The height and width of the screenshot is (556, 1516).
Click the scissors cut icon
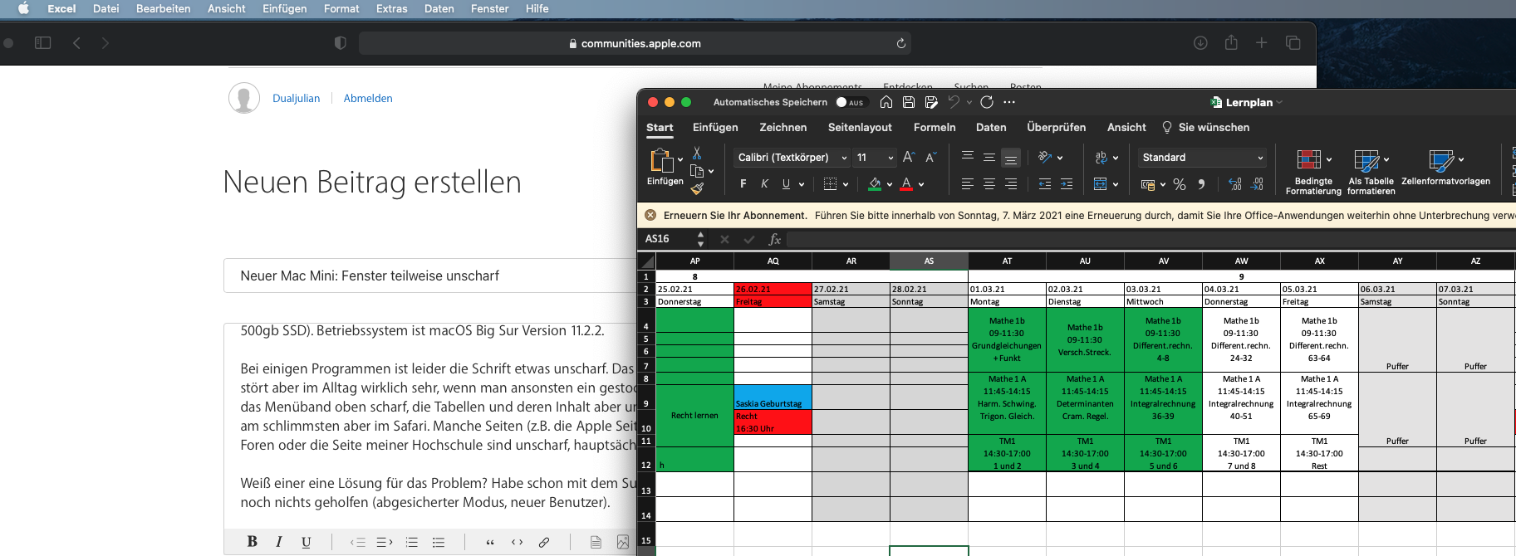[697, 154]
